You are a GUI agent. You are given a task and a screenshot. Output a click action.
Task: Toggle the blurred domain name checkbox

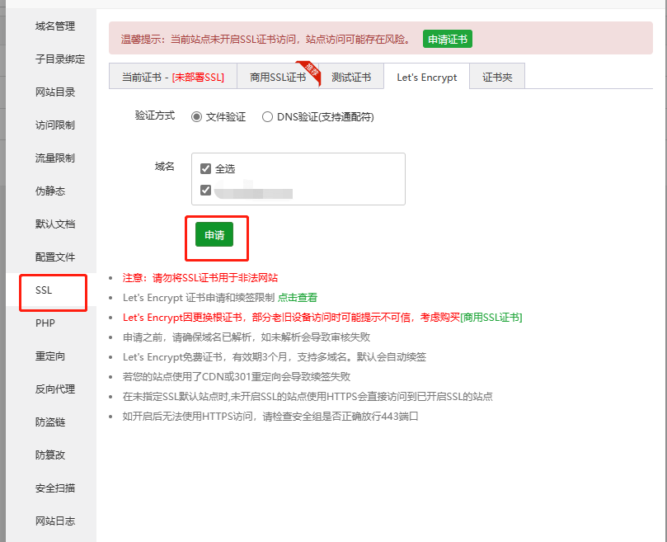pos(206,191)
